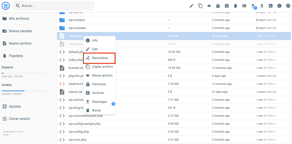
Task: Click the search magnifier icon
Action: (18, 6)
